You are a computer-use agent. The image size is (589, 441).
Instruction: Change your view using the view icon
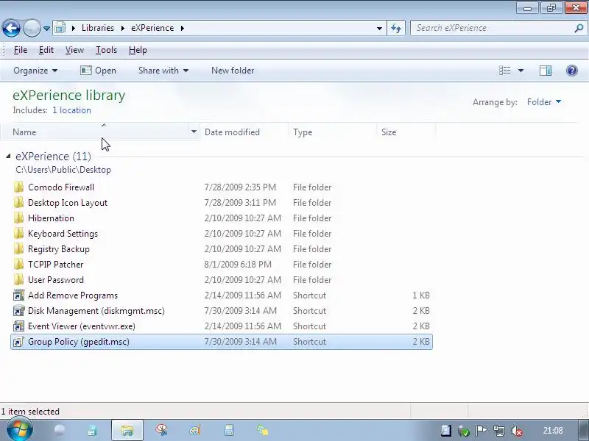pos(505,71)
